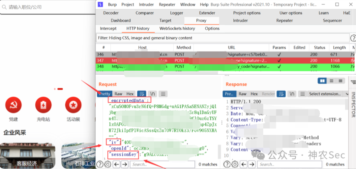356x169 pixels.
Task: Switch to the Logger tab
Action: click(177, 13)
